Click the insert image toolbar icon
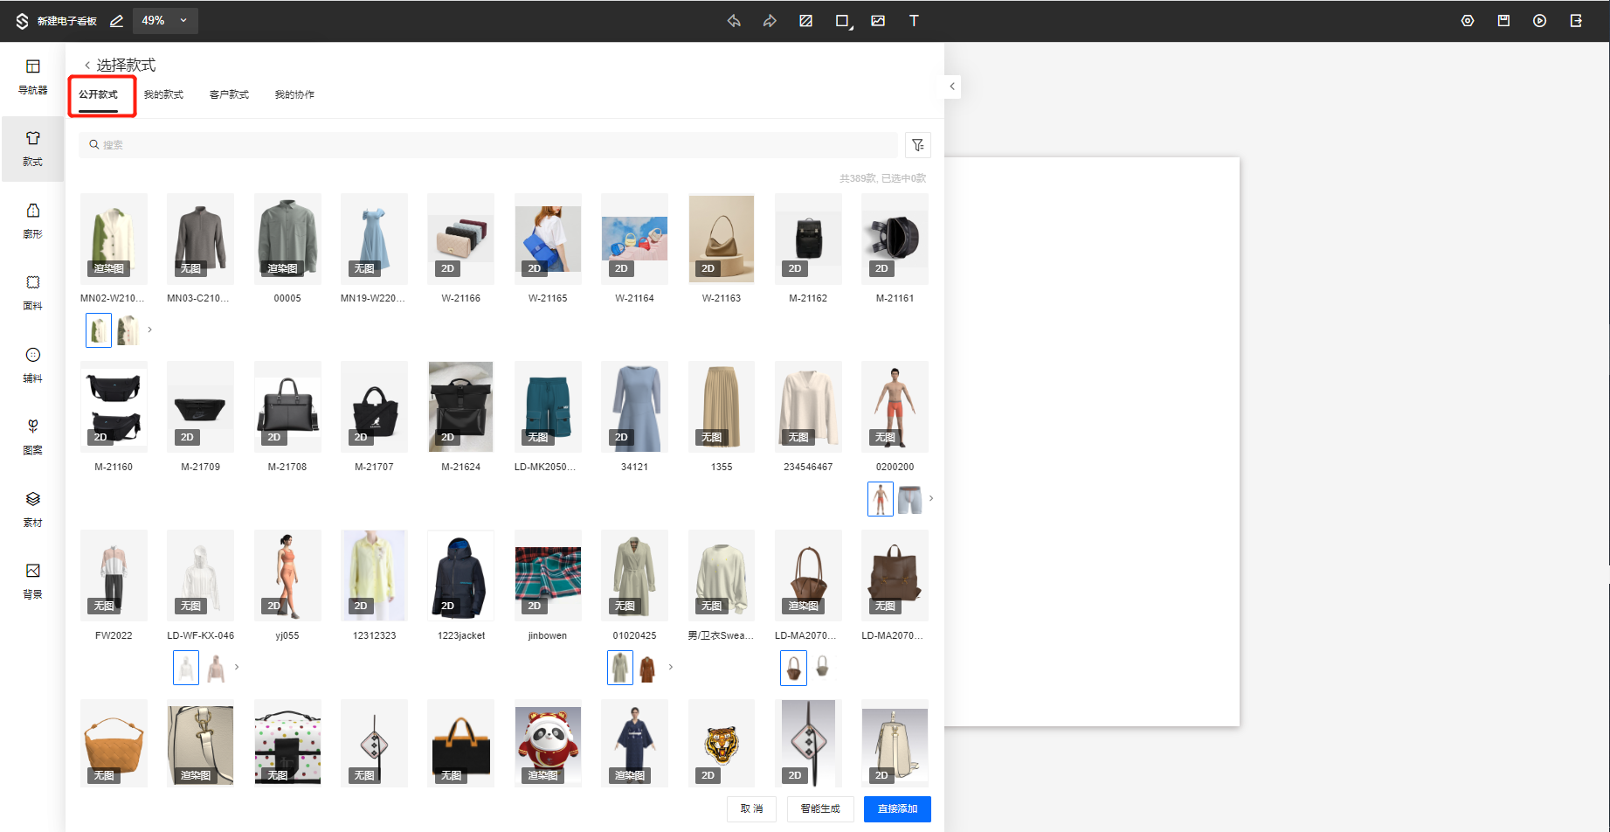This screenshot has height=832, width=1610. point(878,21)
